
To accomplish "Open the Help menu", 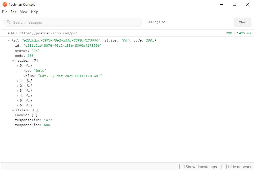I will [x=34, y=12].
